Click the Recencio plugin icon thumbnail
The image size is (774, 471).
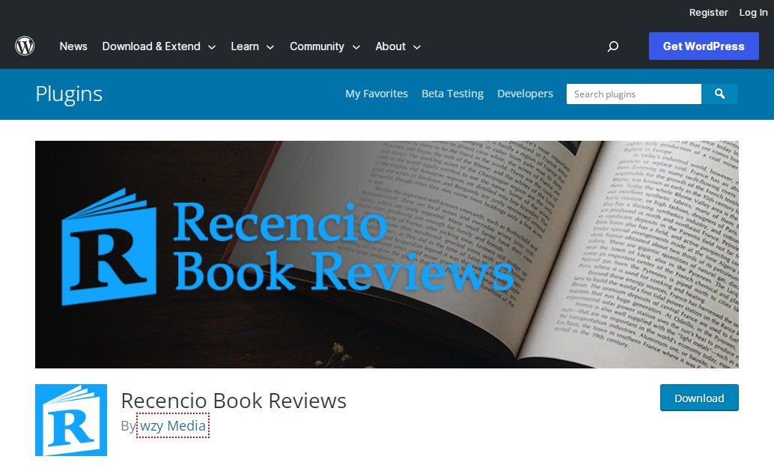[71, 419]
